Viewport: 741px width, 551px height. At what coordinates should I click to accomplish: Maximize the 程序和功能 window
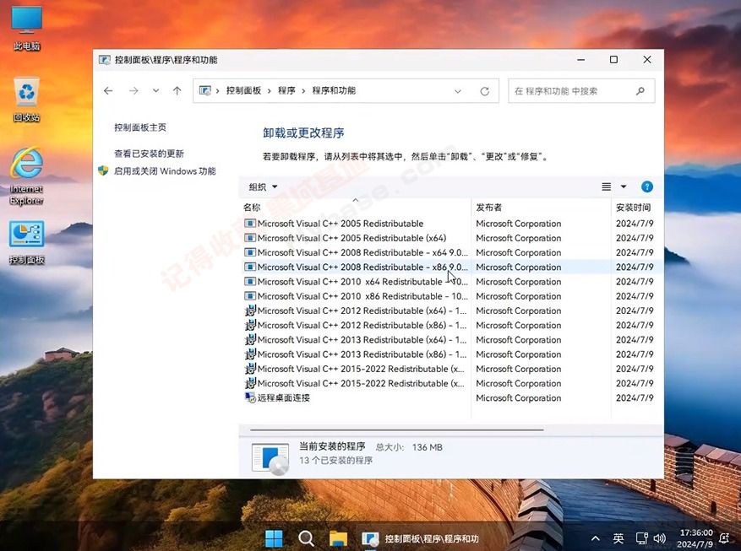tap(613, 60)
